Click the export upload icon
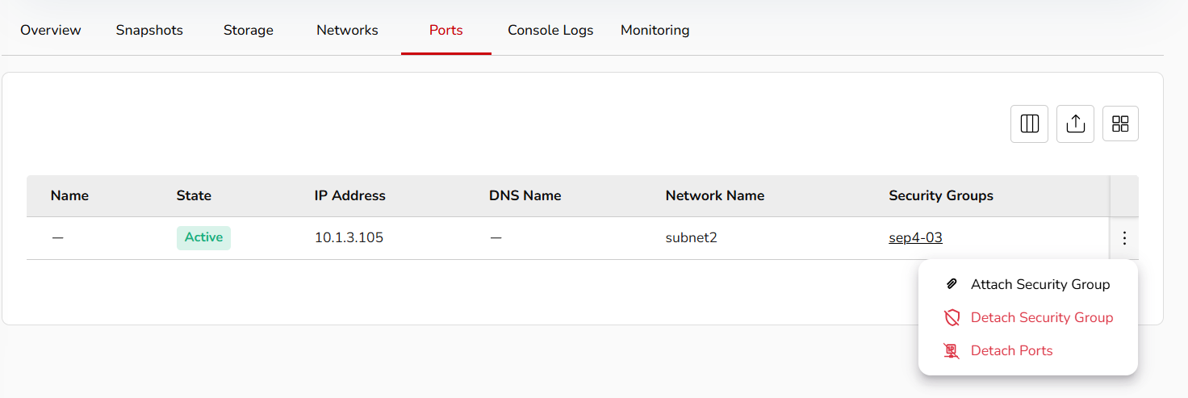 click(1075, 124)
